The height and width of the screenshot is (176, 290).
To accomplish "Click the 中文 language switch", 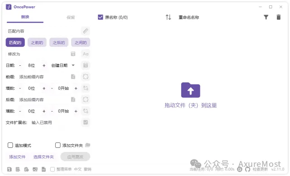I will 77,169.
